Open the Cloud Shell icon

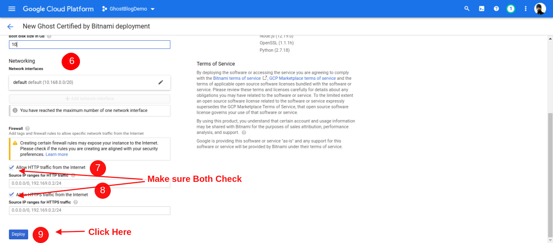(481, 8)
